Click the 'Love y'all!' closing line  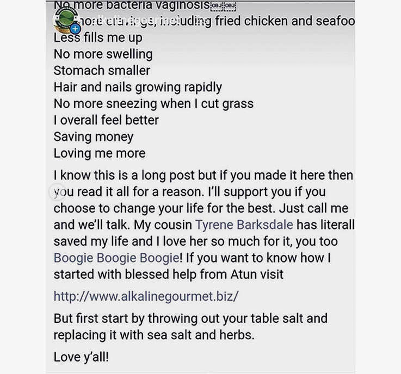click(x=81, y=357)
